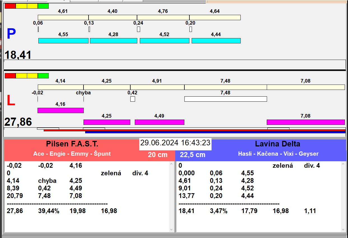Click the 0,24 changeover box in lane P
348x238 pixels.
tap(138, 29)
